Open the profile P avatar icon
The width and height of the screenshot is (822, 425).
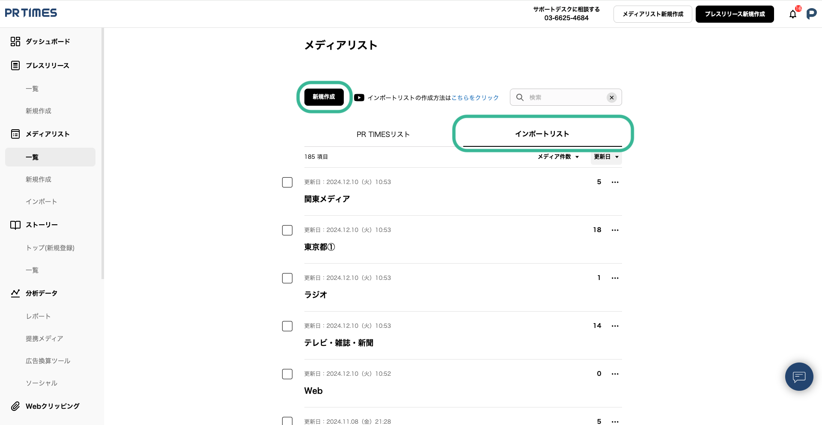coord(811,14)
